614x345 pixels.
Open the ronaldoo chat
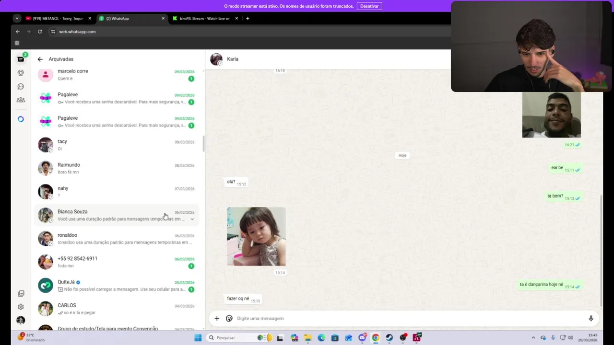116,239
